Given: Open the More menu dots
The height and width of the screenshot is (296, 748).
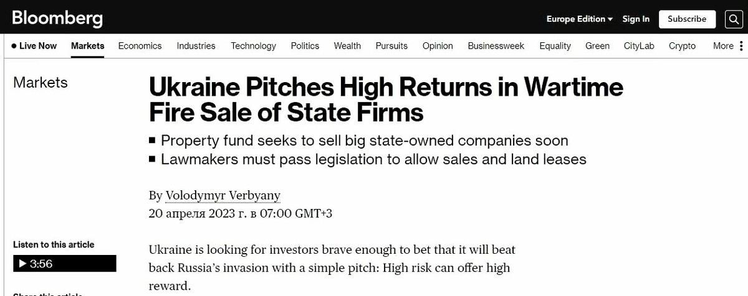Looking at the screenshot, I should 741,45.
